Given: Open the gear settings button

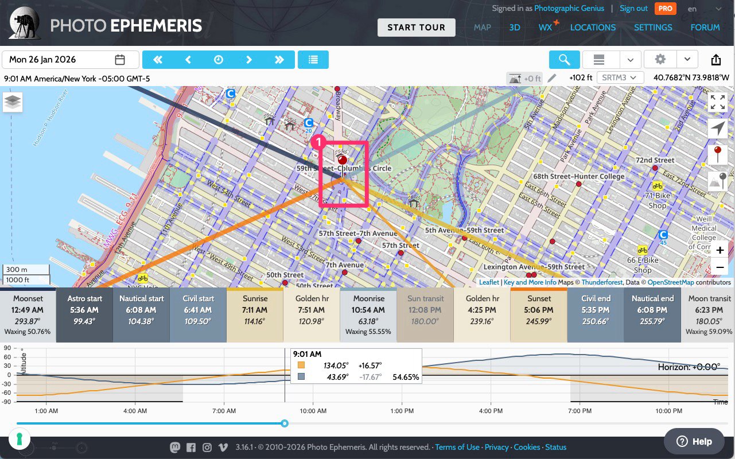Looking at the screenshot, I should click(660, 60).
